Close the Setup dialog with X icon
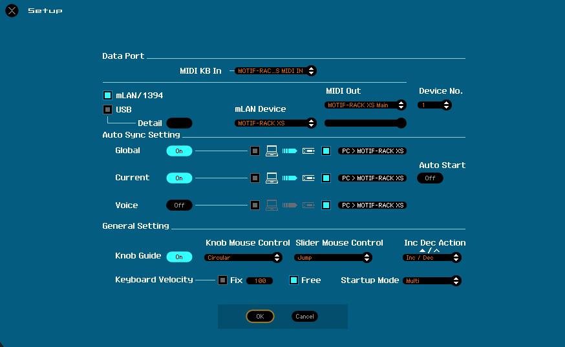Screen dimensions: 565x347 coord(12,11)
